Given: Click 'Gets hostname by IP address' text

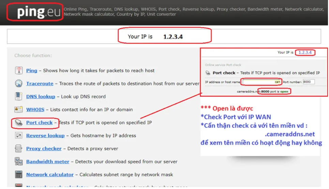Looking at the screenshot, I should click(x=103, y=136).
